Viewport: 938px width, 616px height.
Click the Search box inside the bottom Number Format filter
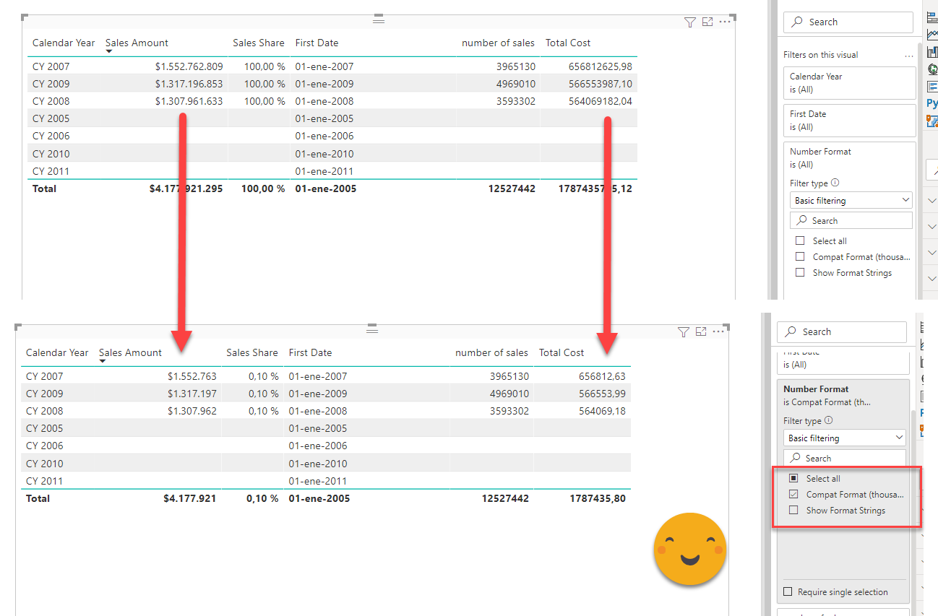844,459
